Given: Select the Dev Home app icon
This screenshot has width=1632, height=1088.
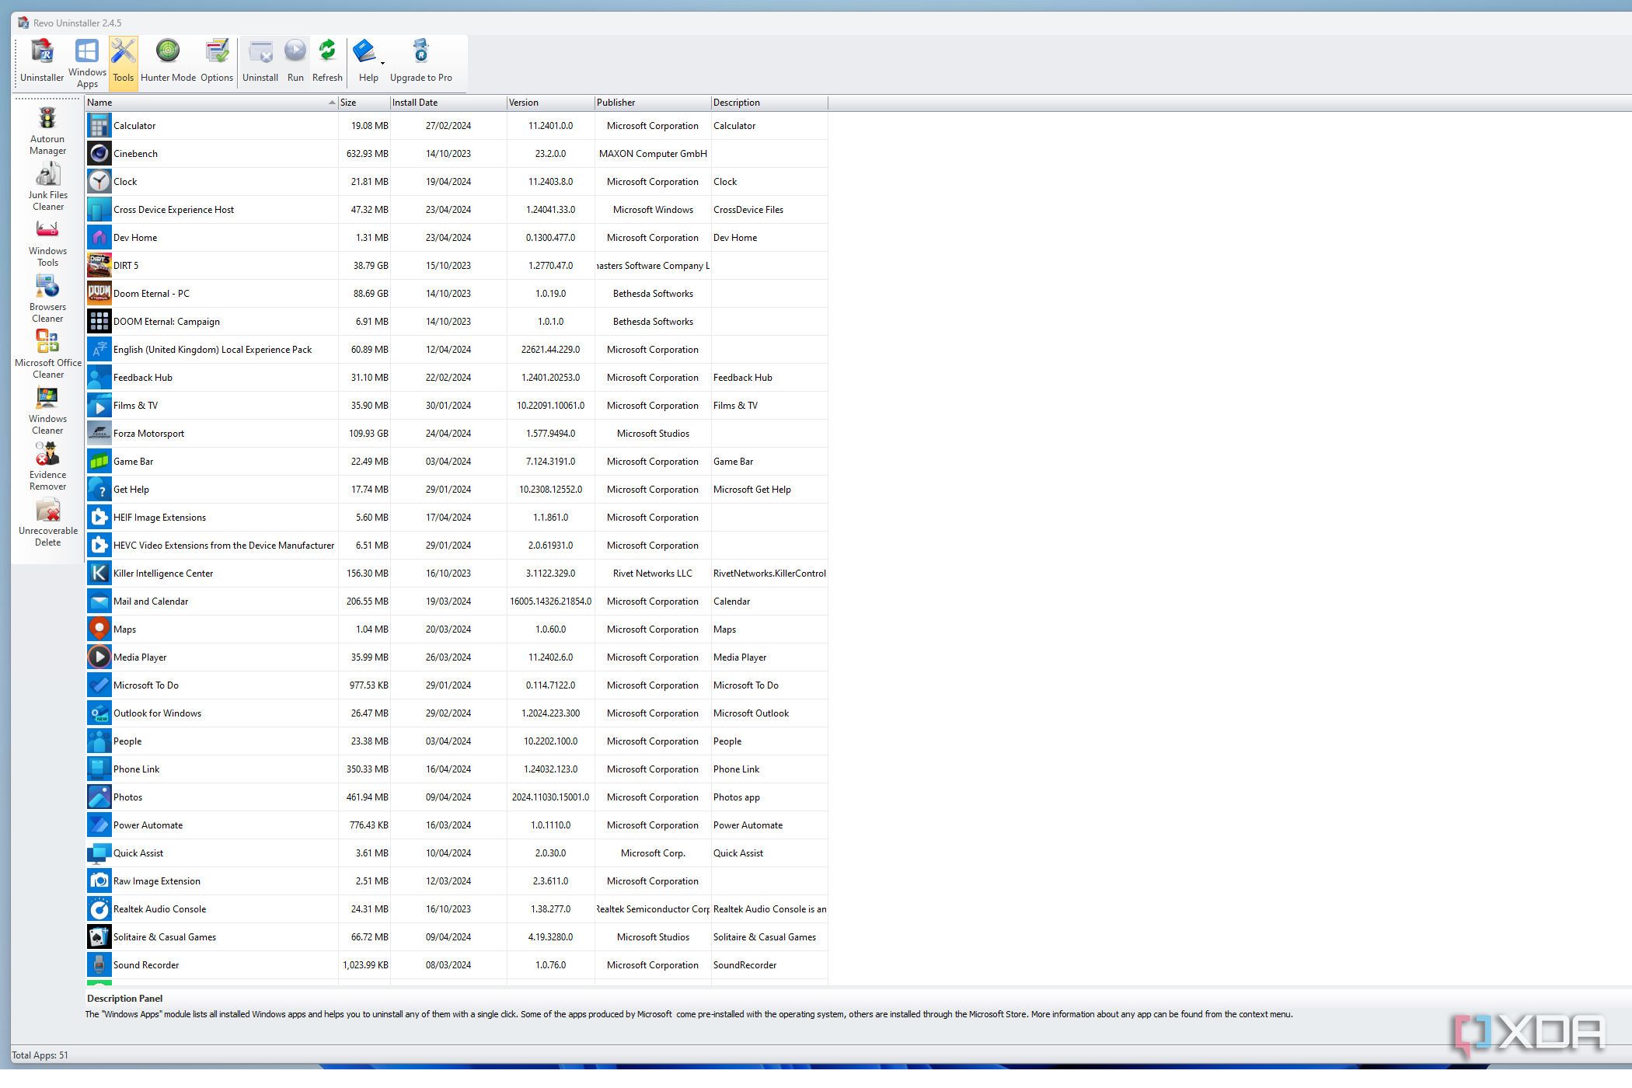Looking at the screenshot, I should (x=99, y=238).
